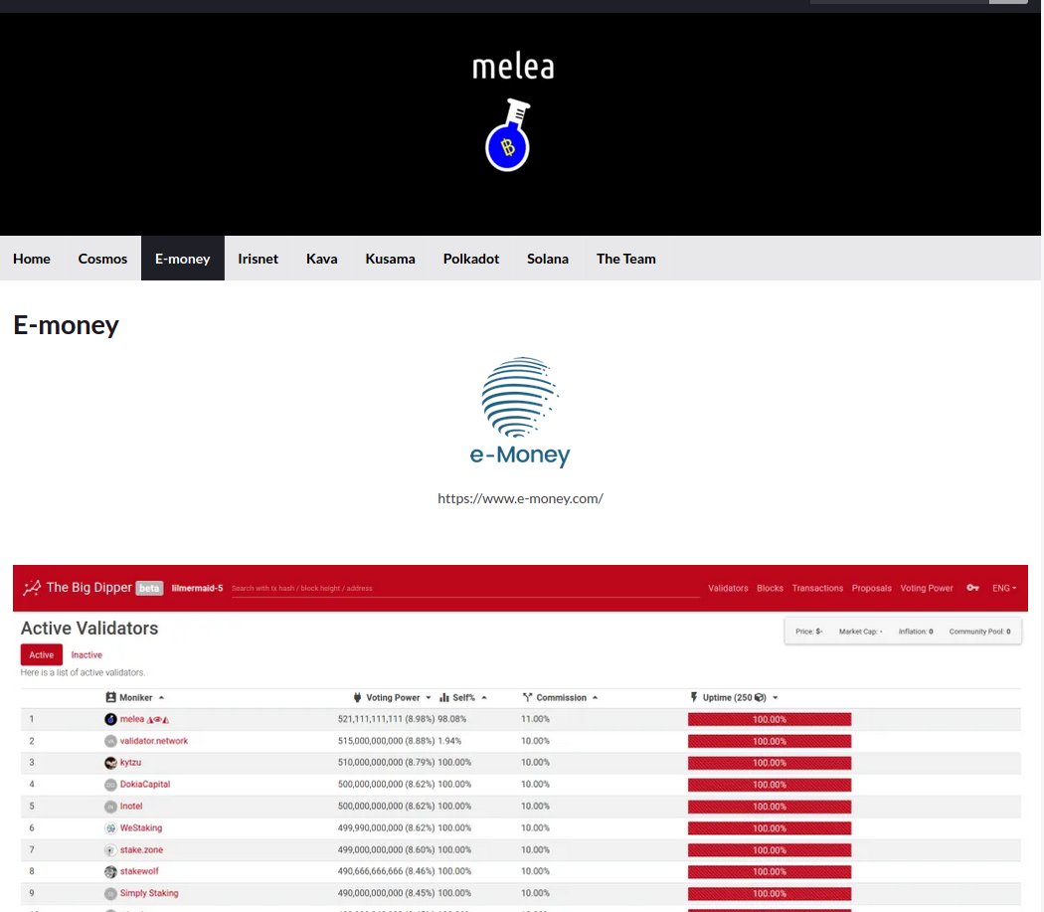
Task: Click the stakewolf row uptime bar
Action: click(x=770, y=872)
